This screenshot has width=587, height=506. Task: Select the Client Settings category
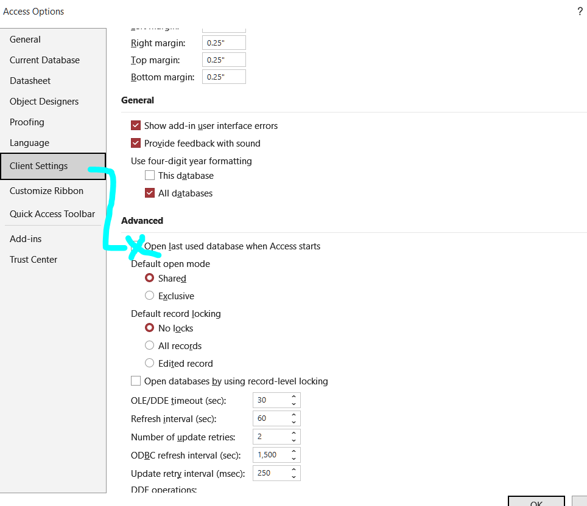(x=53, y=166)
